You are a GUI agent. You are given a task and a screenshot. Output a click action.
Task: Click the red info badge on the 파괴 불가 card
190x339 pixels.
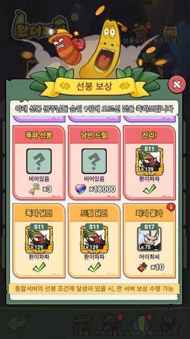click(x=171, y=207)
